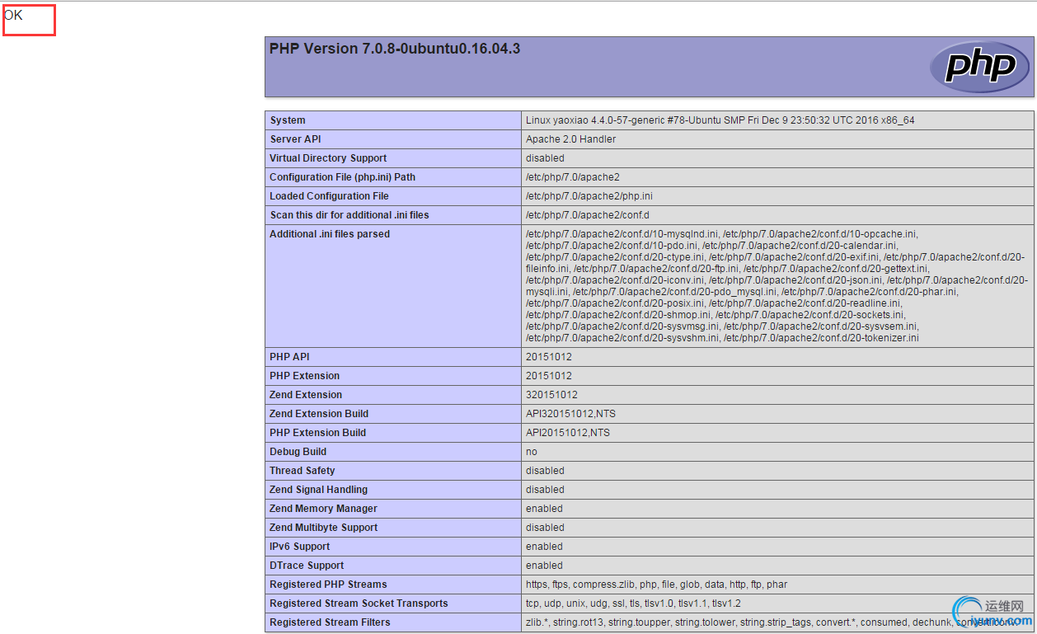The height and width of the screenshot is (634, 1037).
Task: Click the Registered Stream Filters label
Action: [330, 622]
